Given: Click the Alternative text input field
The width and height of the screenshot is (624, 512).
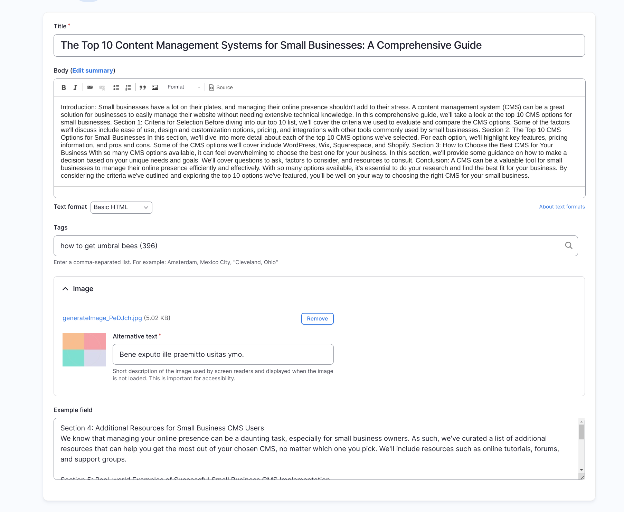Looking at the screenshot, I should click(x=223, y=354).
